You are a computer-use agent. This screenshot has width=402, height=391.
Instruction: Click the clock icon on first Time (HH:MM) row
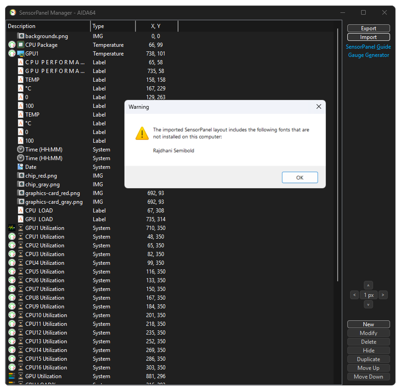[x=21, y=149]
